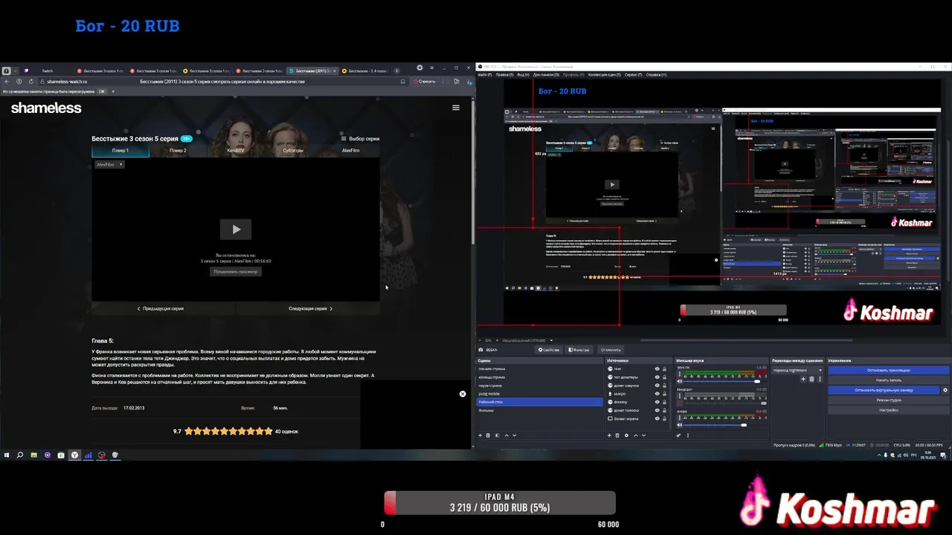952x535 pixels.
Task: Mute the first audio mixer channel
Action: pyautogui.click(x=679, y=381)
